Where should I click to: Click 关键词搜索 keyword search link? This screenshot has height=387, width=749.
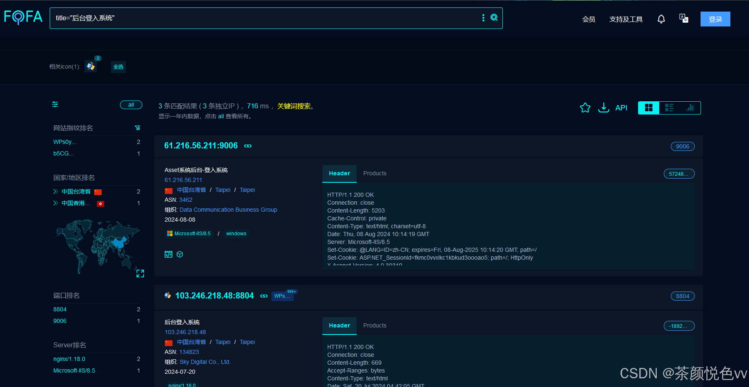click(294, 106)
